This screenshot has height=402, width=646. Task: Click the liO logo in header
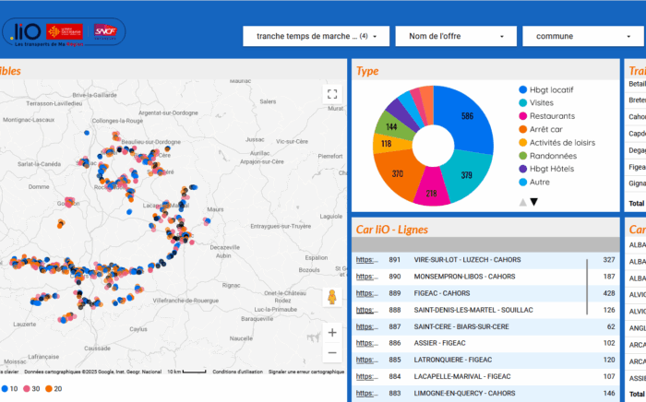coord(24,32)
